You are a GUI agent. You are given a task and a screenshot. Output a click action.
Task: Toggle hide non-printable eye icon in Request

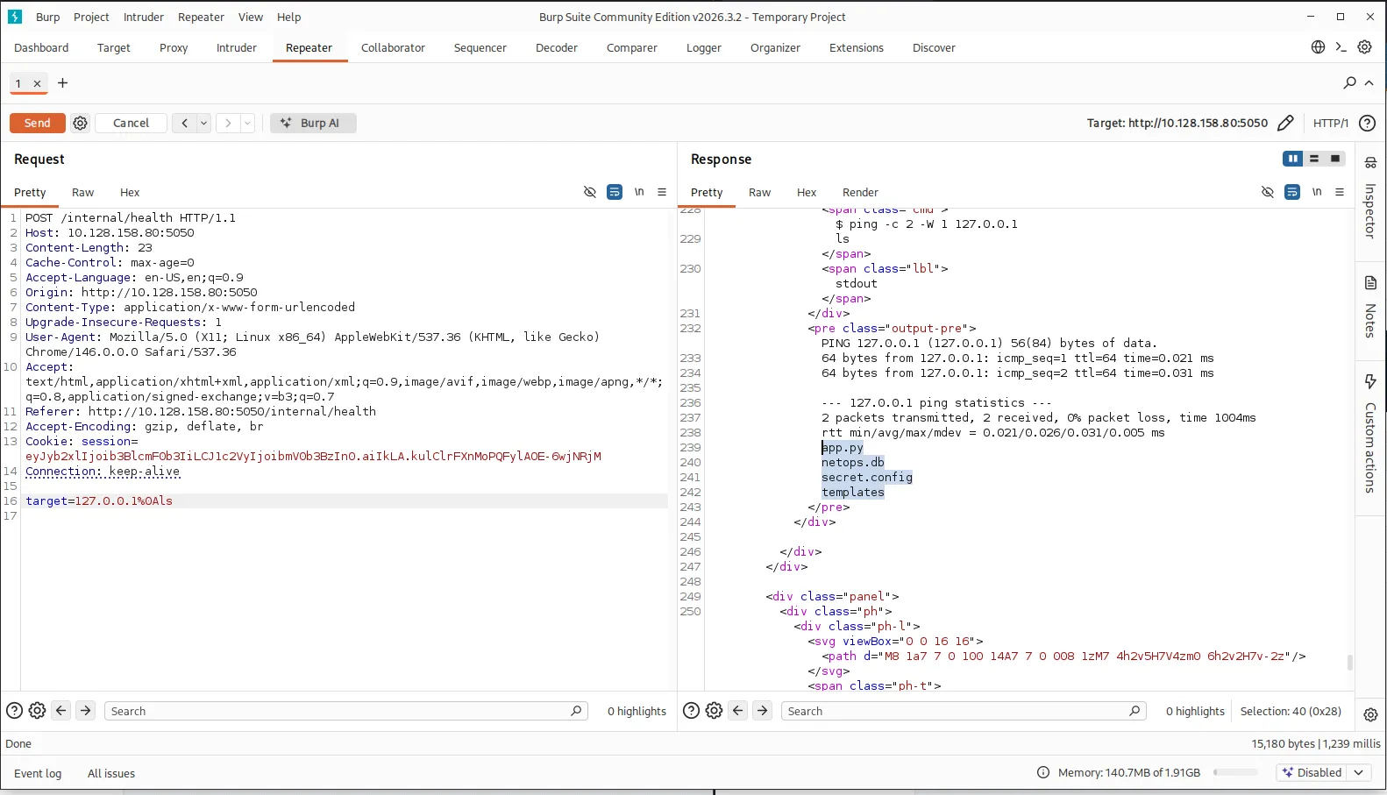click(590, 192)
